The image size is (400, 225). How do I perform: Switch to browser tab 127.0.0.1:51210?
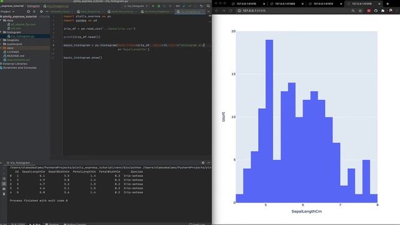[x=246, y=4]
